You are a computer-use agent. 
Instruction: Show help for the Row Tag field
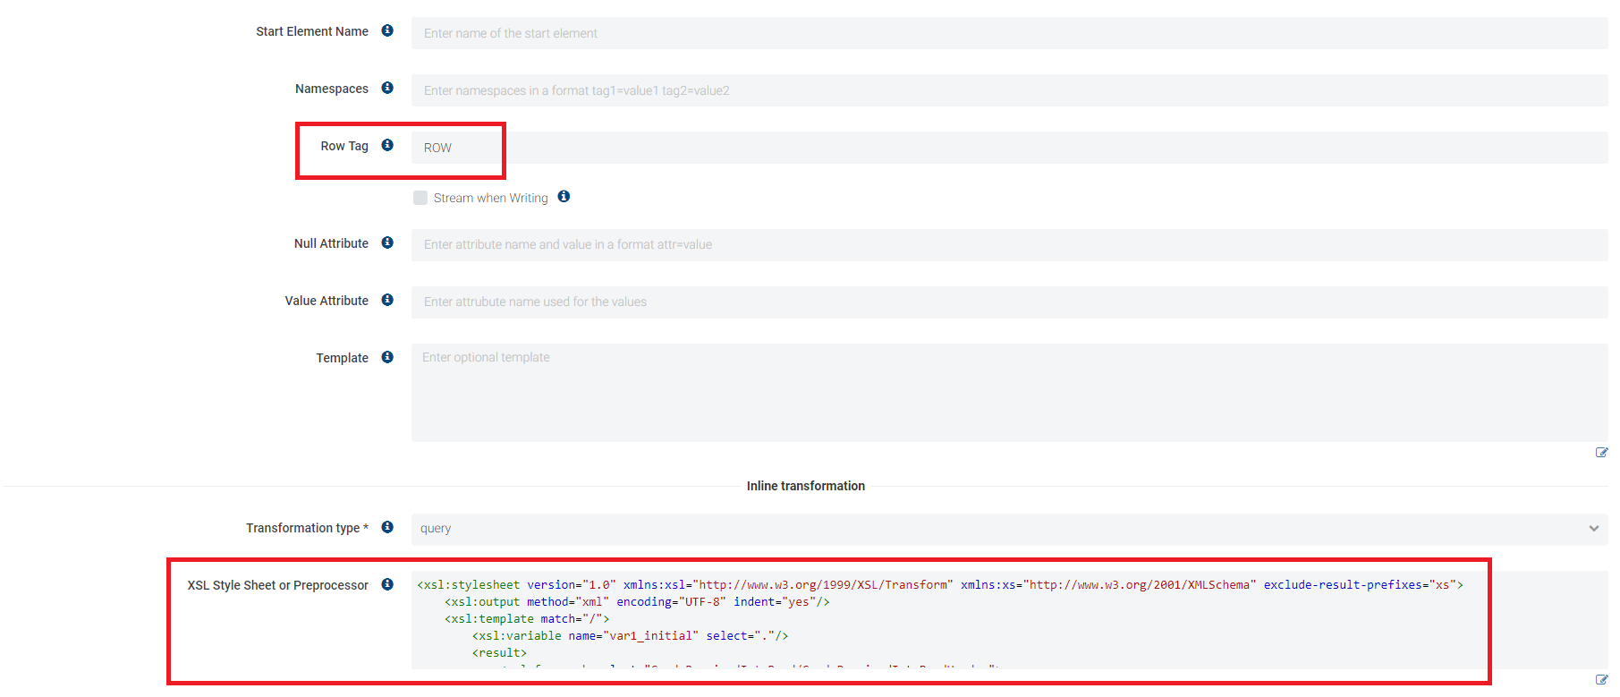[x=387, y=145]
